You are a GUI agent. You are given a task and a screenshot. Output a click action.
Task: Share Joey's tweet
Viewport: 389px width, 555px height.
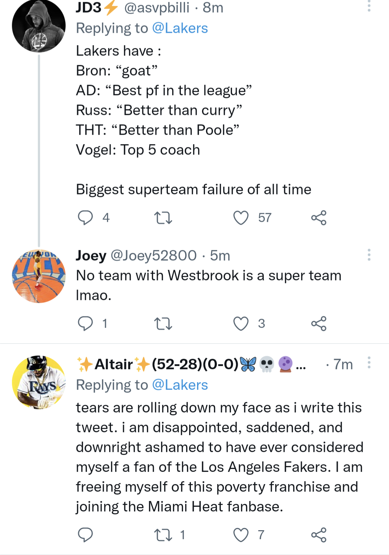[x=319, y=324]
